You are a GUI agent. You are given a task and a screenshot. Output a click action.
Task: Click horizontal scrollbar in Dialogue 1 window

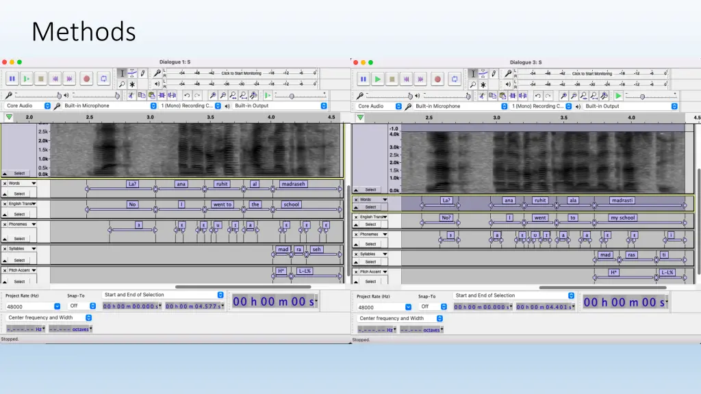tap(243, 287)
